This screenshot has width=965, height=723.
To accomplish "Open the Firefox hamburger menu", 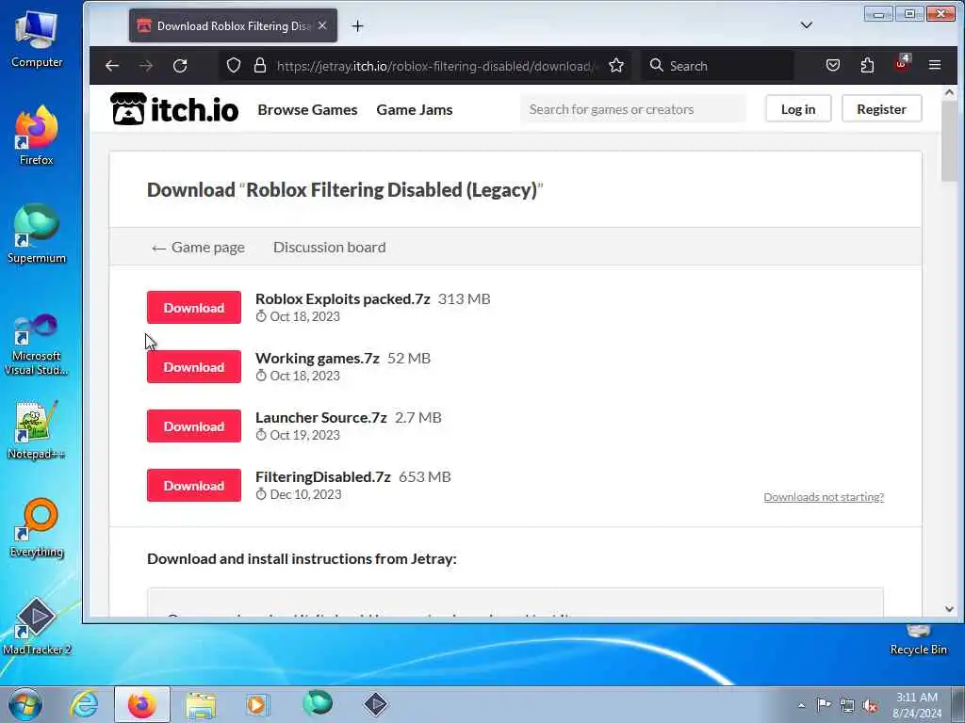I will click(935, 65).
